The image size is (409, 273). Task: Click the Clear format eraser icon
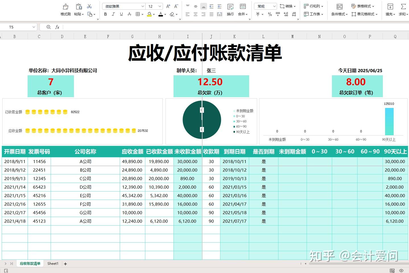[x=172, y=14]
